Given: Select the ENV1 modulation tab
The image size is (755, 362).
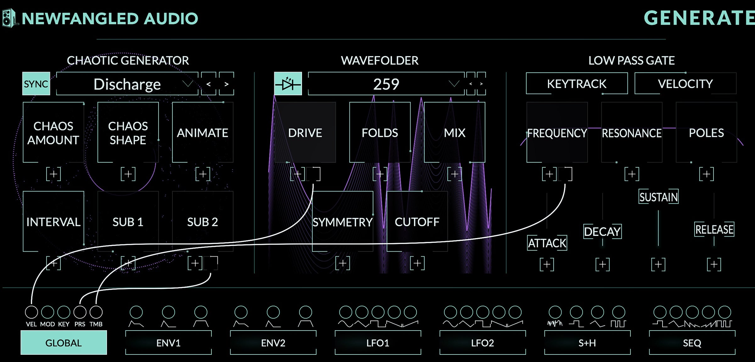Looking at the screenshot, I should tap(168, 343).
